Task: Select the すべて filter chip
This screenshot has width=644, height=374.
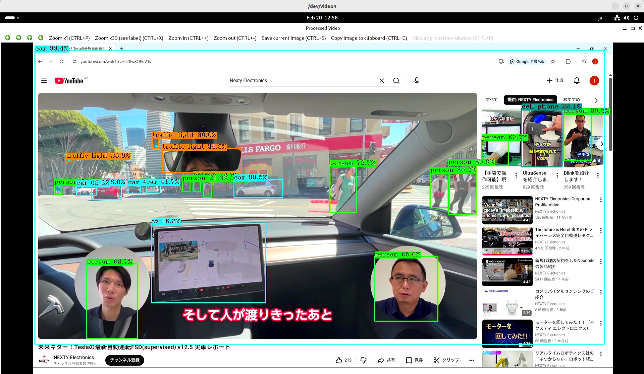Action: 492,99
